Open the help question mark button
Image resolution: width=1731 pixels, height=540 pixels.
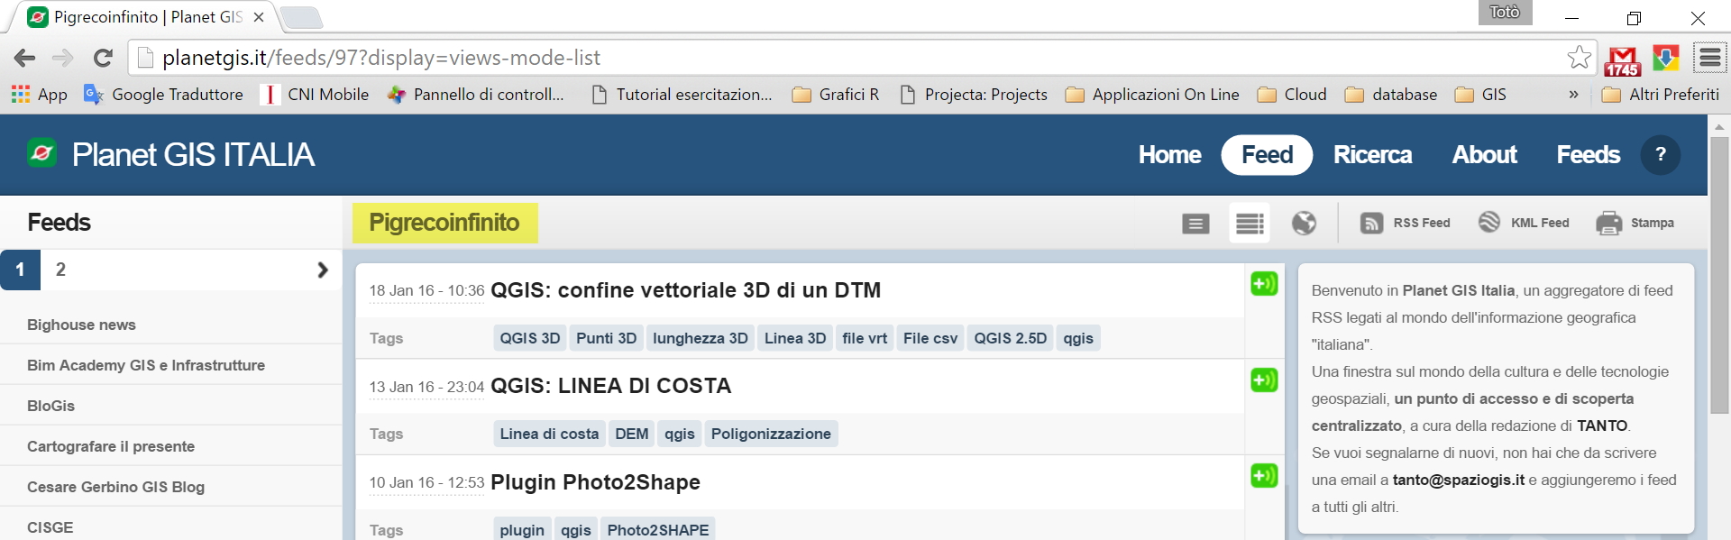pos(1660,155)
